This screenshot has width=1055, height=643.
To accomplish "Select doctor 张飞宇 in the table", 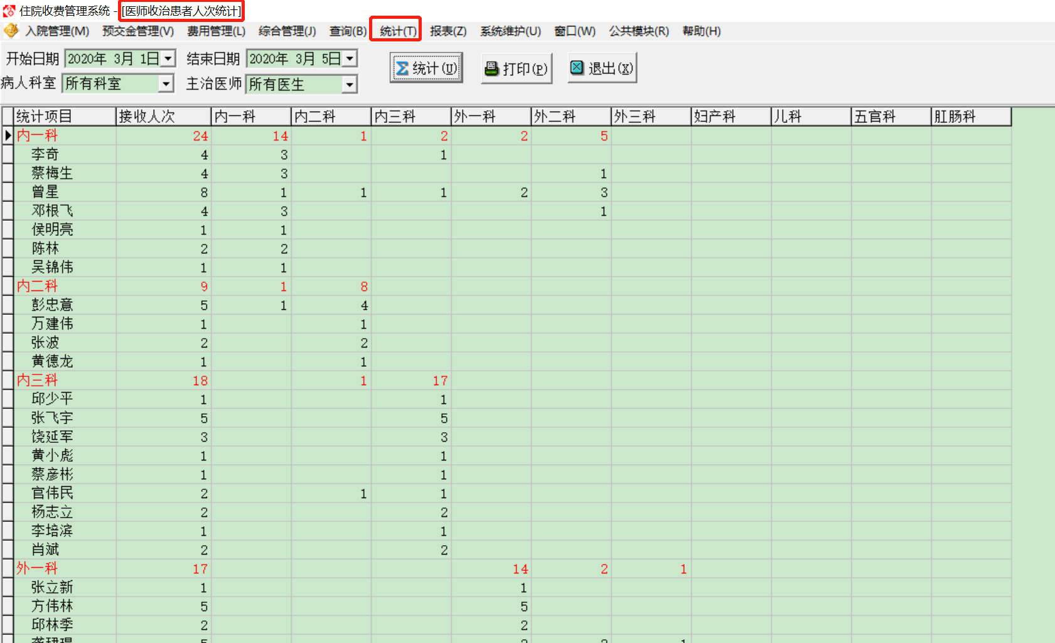I will 52,418.
